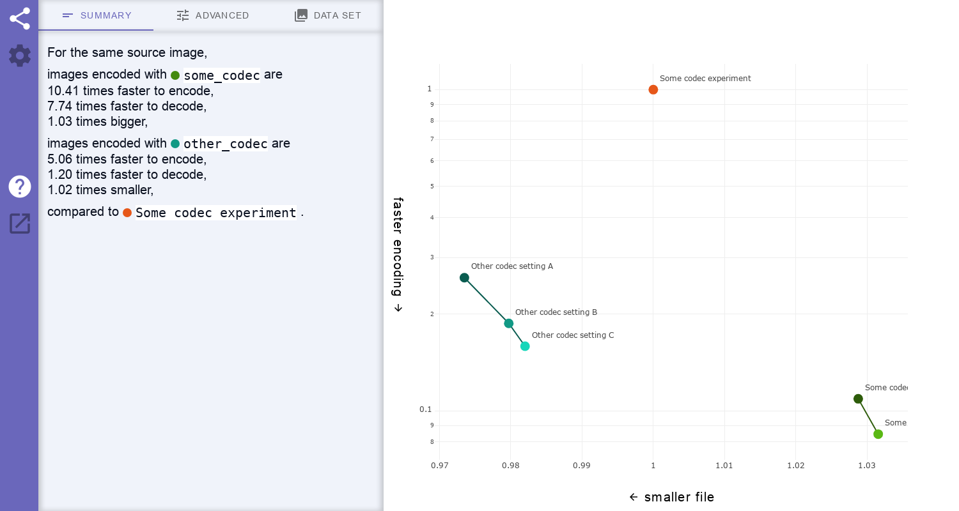Click '1.20 times faster to decode' text
This screenshot has width=959, height=511.
point(127,174)
